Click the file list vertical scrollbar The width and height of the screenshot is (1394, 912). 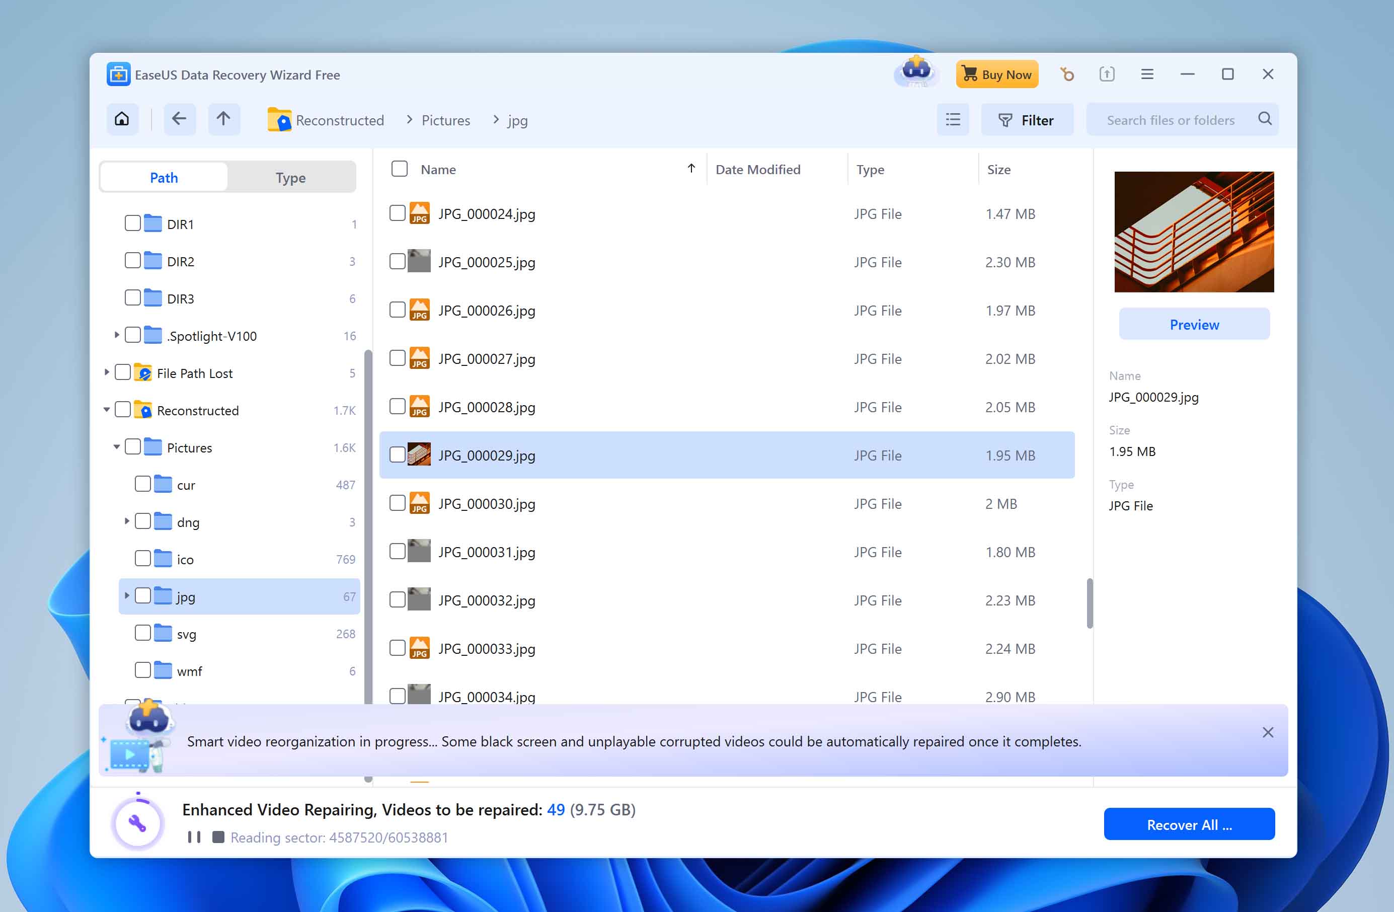point(1090,603)
